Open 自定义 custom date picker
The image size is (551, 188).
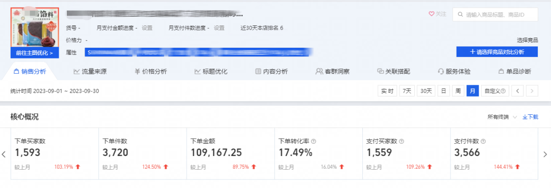point(495,91)
